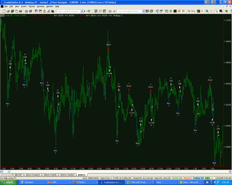Viewport: 232px width, 185px height.
Task: Select the Invivo2 workspace tab
Action: click(82, 175)
